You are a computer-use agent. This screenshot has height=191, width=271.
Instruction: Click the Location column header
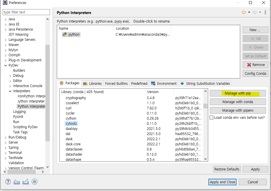[x=142, y=29]
